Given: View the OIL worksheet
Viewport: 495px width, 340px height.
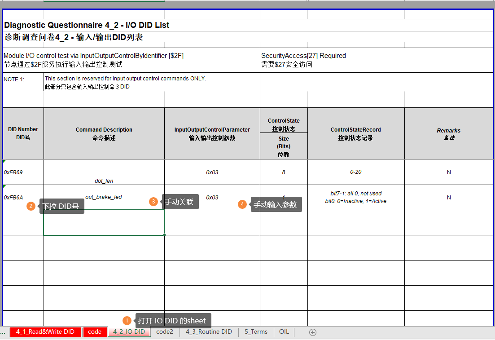Looking at the screenshot, I should coord(284,331).
